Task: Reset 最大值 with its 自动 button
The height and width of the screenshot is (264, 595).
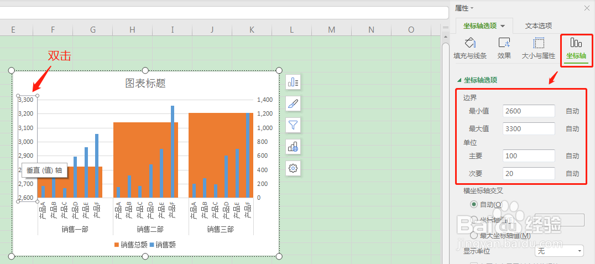Action: [573, 129]
